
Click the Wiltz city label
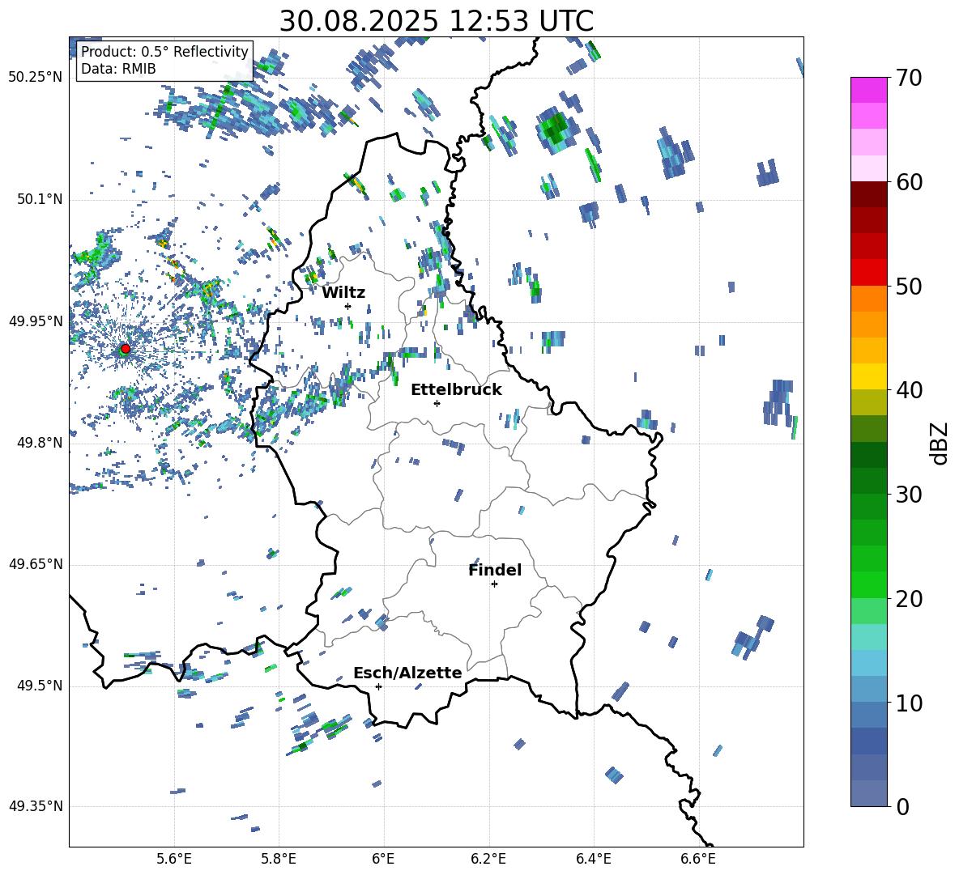point(343,293)
